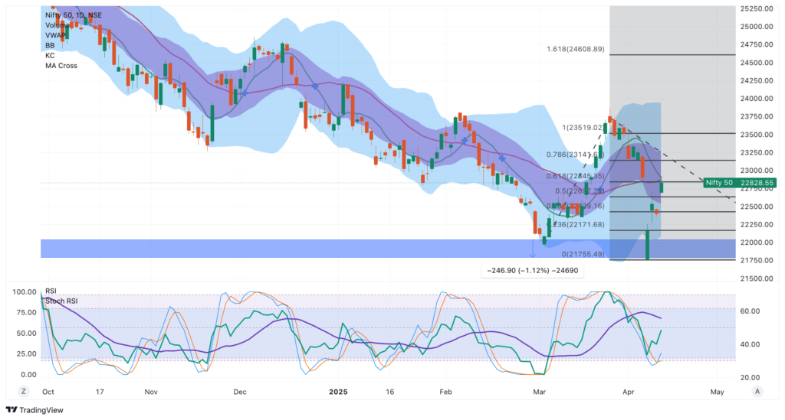Click 2025 on the time axis

tap(340, 391)
